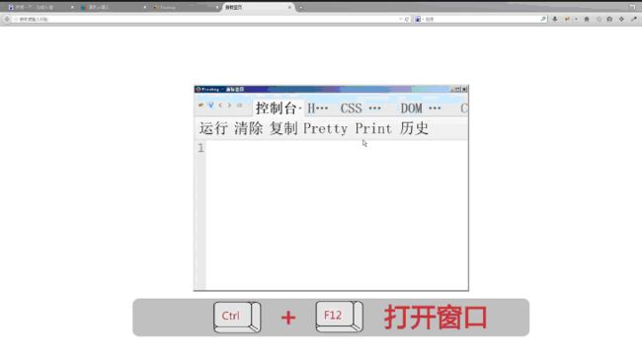The image size is (642, 359).
Task: Switch to the DOM tab in Firebug
Action: point(421,108)
